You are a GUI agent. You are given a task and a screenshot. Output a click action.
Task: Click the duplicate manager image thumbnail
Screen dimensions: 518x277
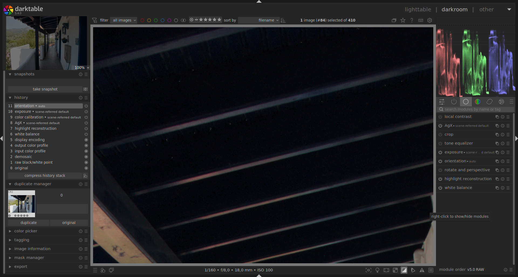[x=22, y=204]
